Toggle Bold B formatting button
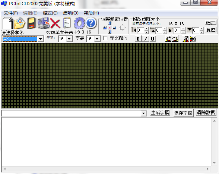 138,39
